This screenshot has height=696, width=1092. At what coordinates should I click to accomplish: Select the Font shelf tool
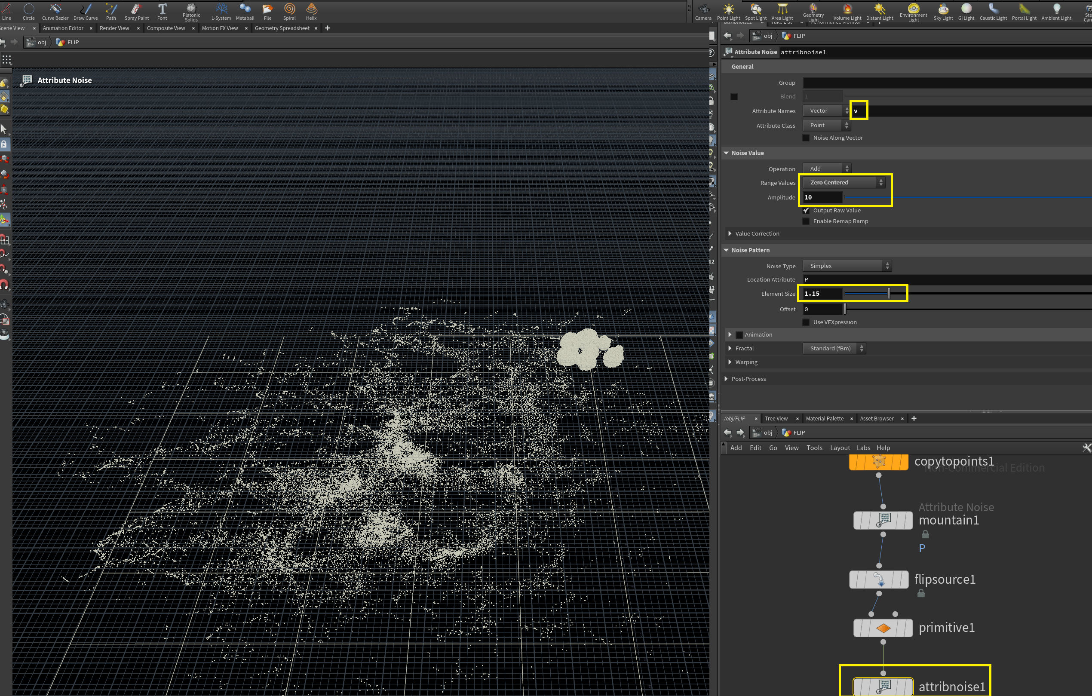tap(162, 11)
